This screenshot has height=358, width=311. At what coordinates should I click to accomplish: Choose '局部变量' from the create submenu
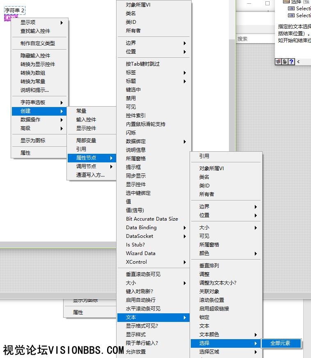[86, 140]
